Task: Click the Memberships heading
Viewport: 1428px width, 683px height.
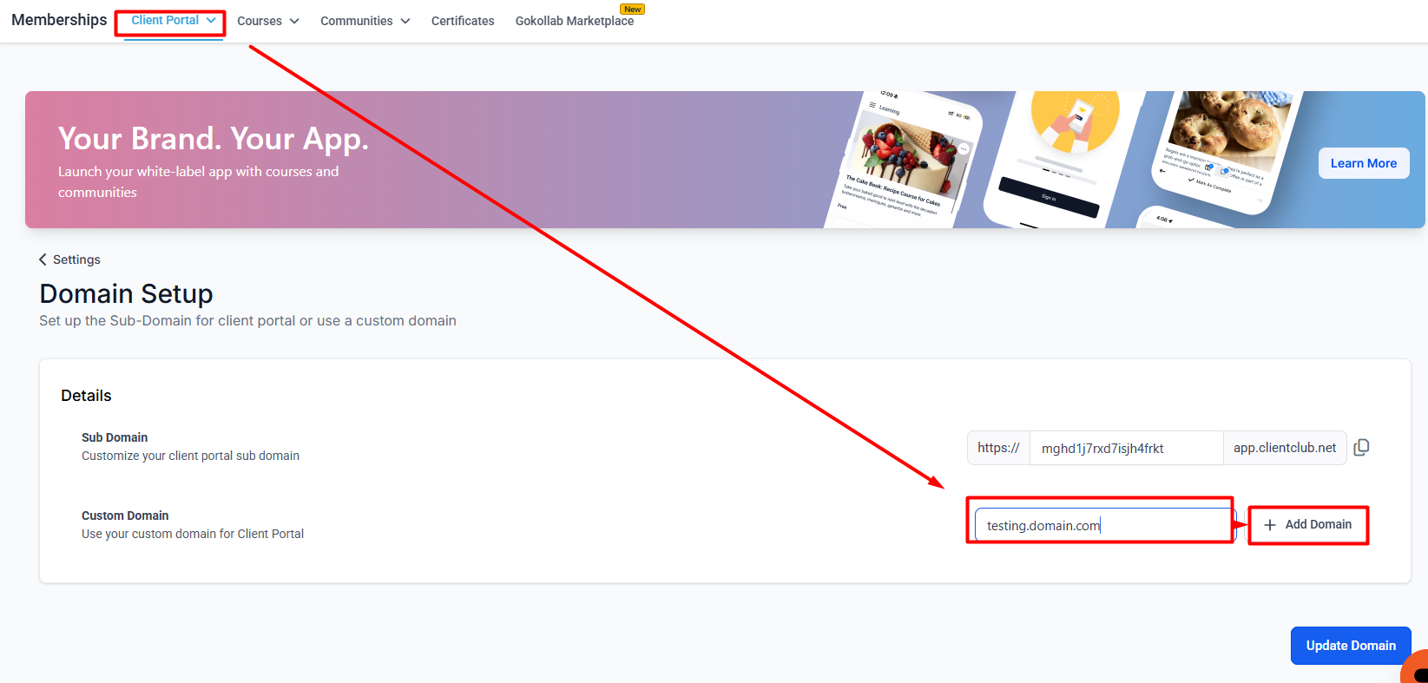Action: coord(59,20)
